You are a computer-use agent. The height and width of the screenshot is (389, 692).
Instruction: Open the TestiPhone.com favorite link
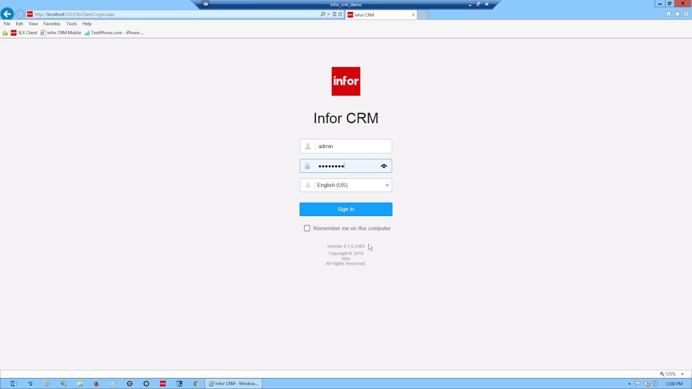(x=114, y=33)
